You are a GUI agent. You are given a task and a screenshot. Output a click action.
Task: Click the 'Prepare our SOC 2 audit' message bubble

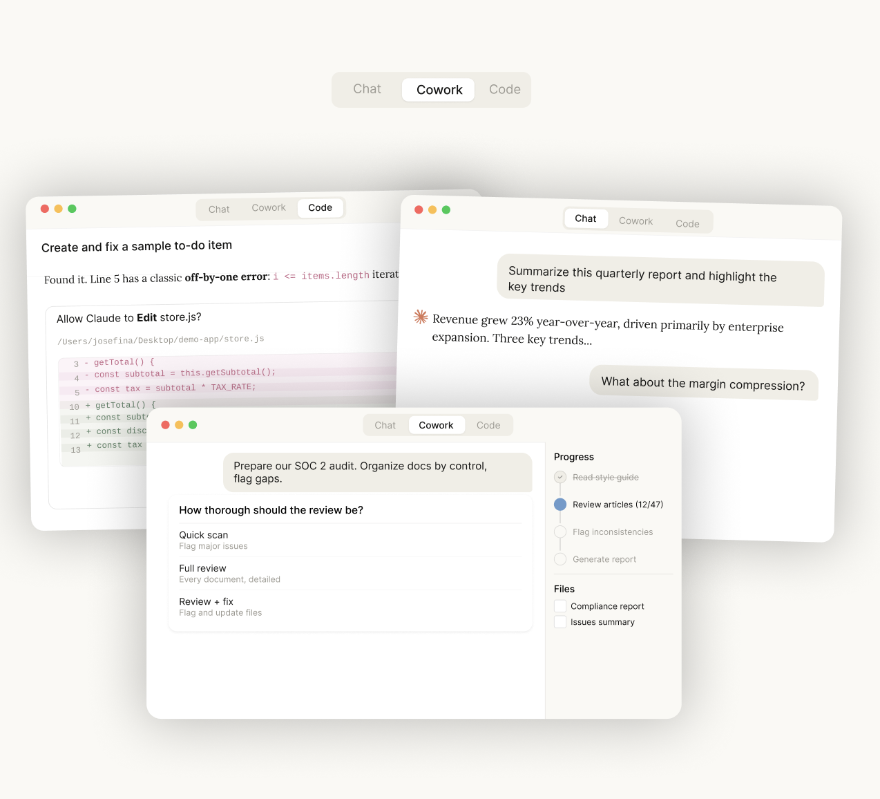[377, 472]
